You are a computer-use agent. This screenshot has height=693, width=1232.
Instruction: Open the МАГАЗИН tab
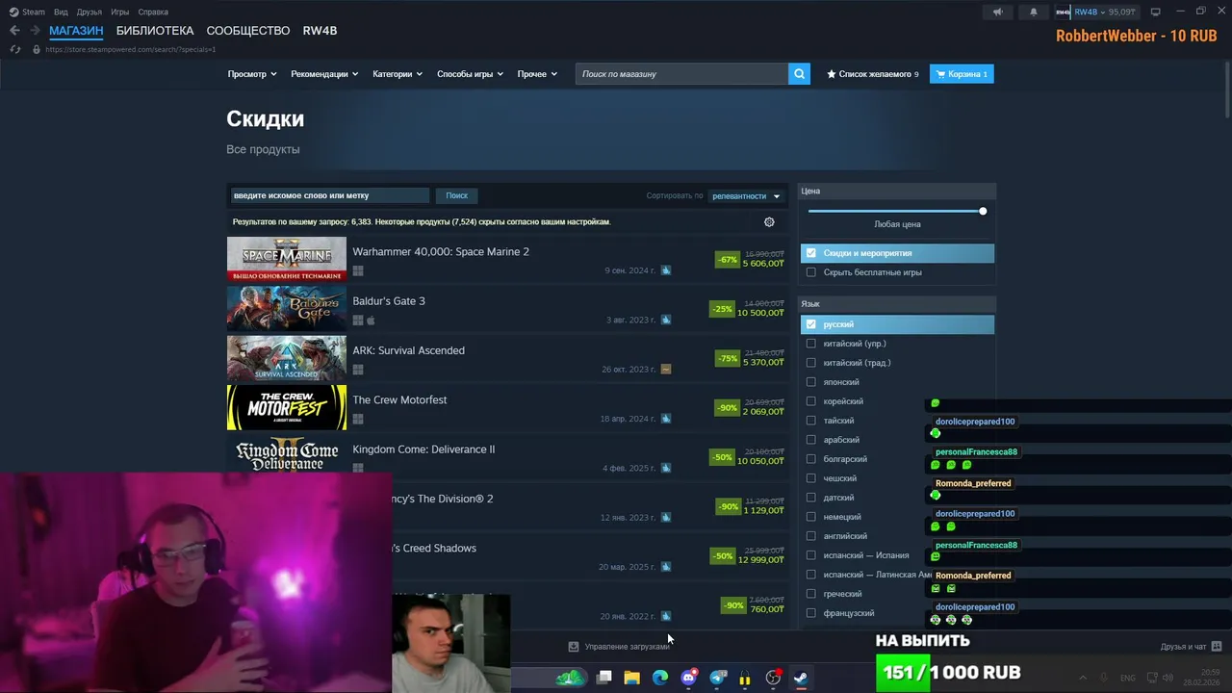76,31
